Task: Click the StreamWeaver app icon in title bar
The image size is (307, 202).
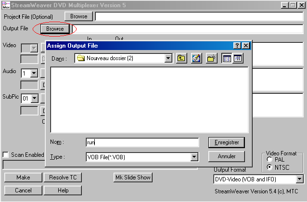Action: [6, 5]
